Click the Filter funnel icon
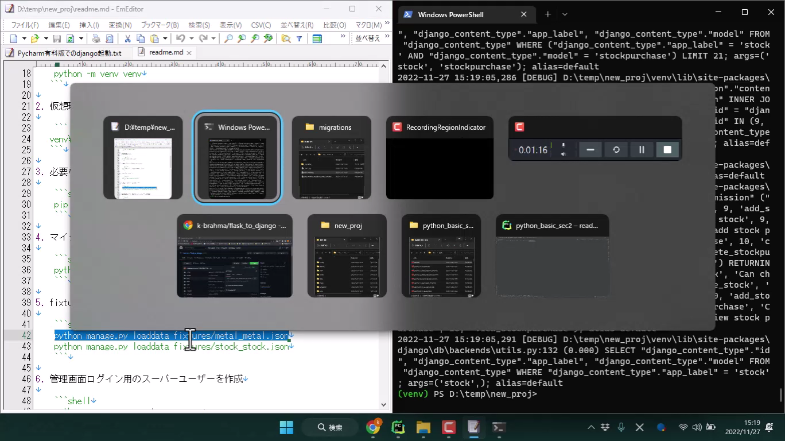The image size is (785, 441). (x=299, y=38)
